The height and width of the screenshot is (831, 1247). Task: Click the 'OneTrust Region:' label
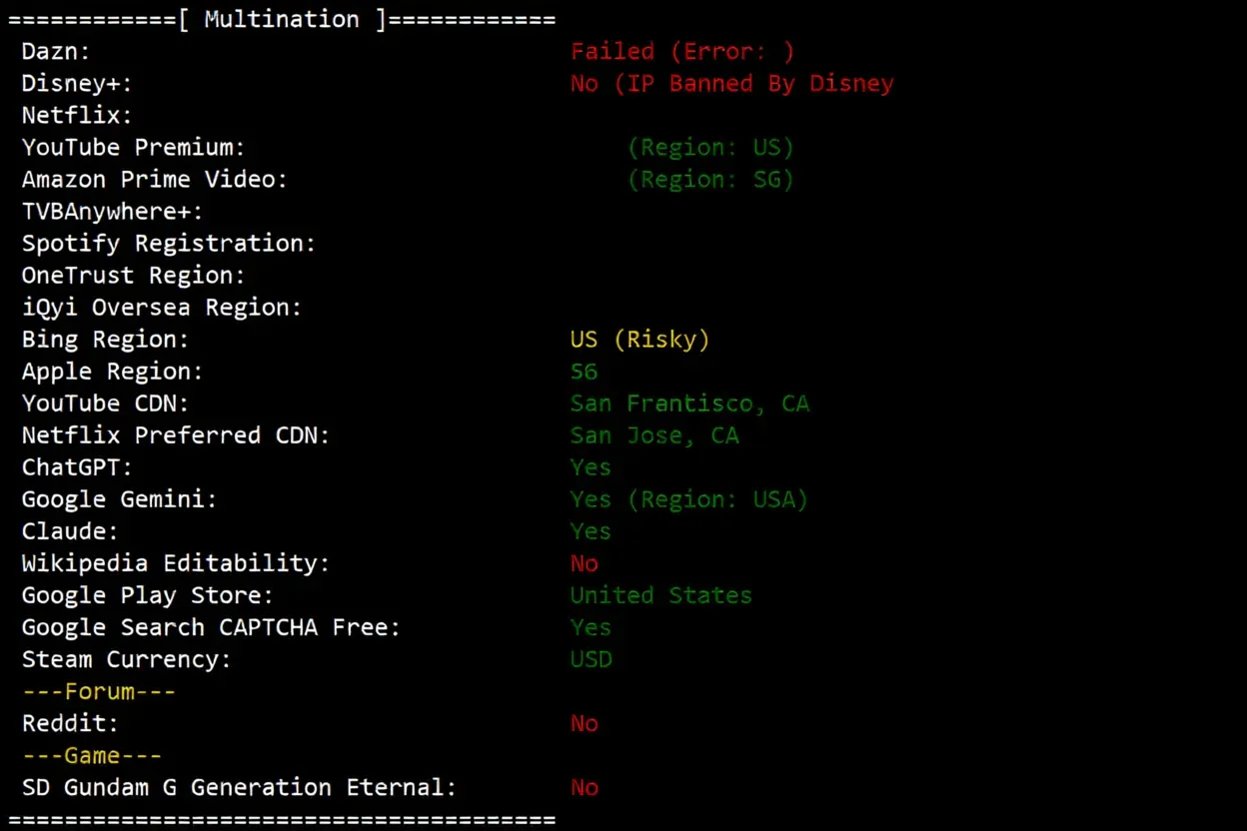click(x=134, y=275)
